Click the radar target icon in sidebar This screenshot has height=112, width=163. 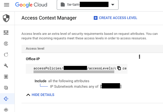(6, 44)
